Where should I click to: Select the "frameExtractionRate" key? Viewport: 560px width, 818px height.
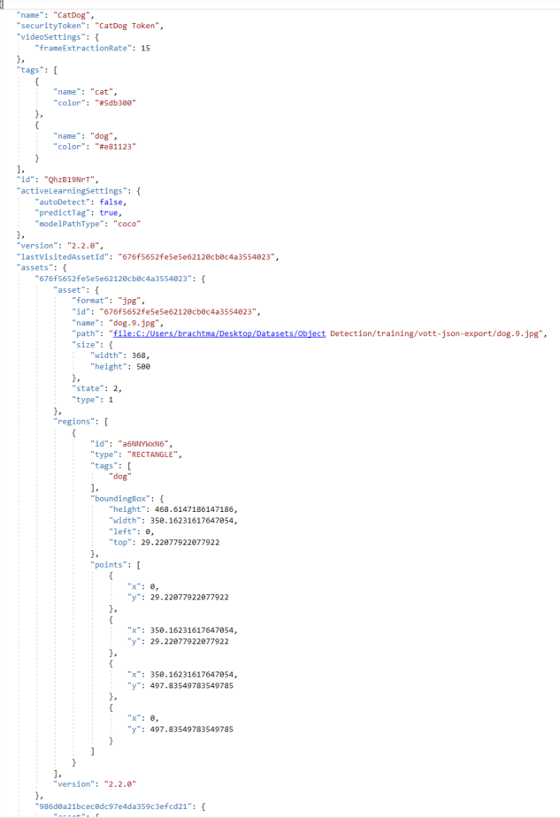pos(83,48)
